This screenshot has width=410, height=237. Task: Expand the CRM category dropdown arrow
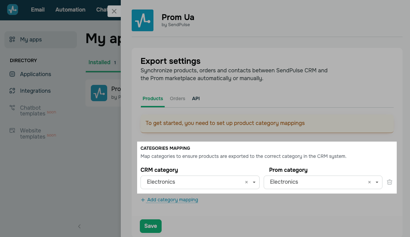coord(254,182)
